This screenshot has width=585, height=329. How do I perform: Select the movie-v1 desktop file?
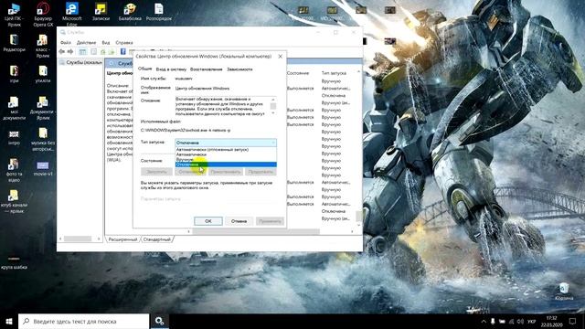(x=43, y=168)
